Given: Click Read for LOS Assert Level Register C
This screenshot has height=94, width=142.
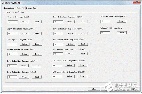Looking at the screenshot, I should click(82, 65).
